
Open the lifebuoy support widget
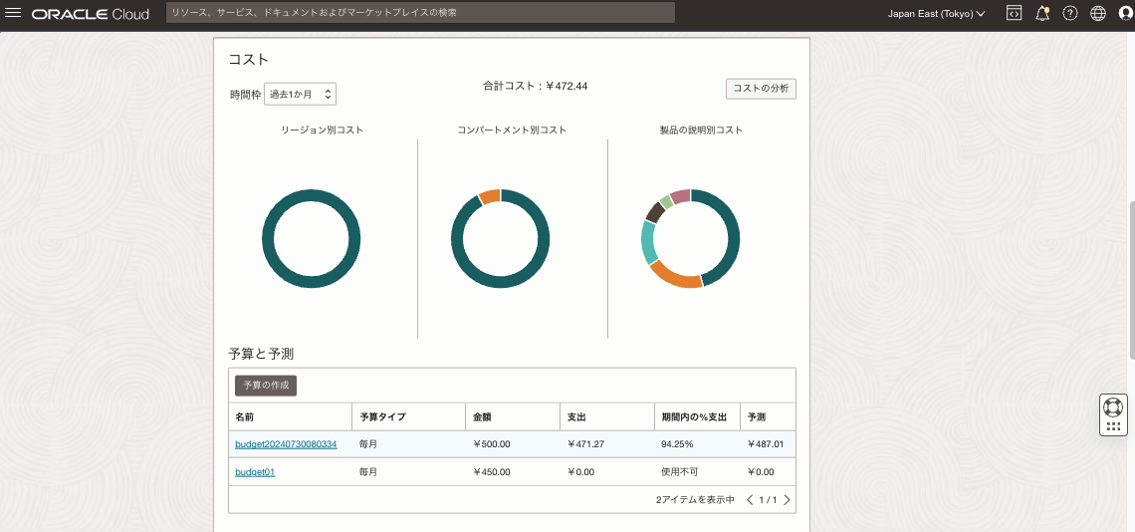pyautogui.click(x=1113, y=414)
